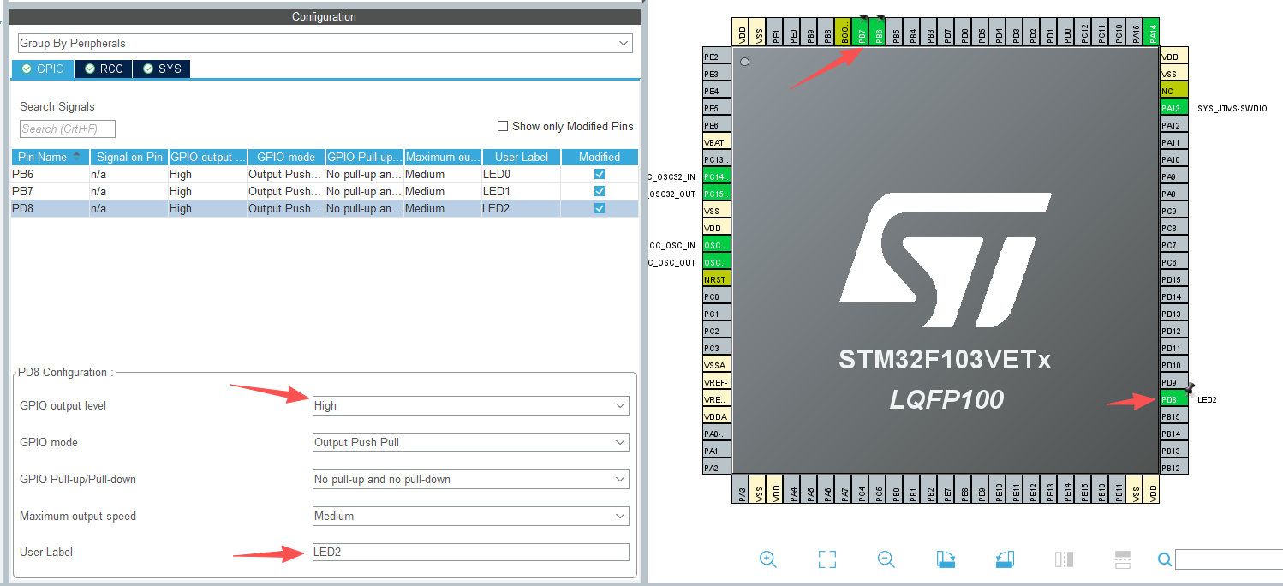Click the PA3 pin on chip bottom

coord(742,491)
